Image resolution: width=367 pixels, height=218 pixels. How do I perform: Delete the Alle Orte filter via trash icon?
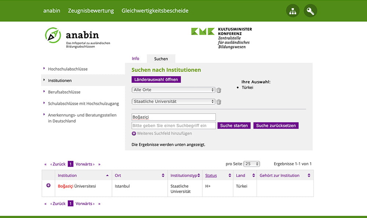click(219, 90)
